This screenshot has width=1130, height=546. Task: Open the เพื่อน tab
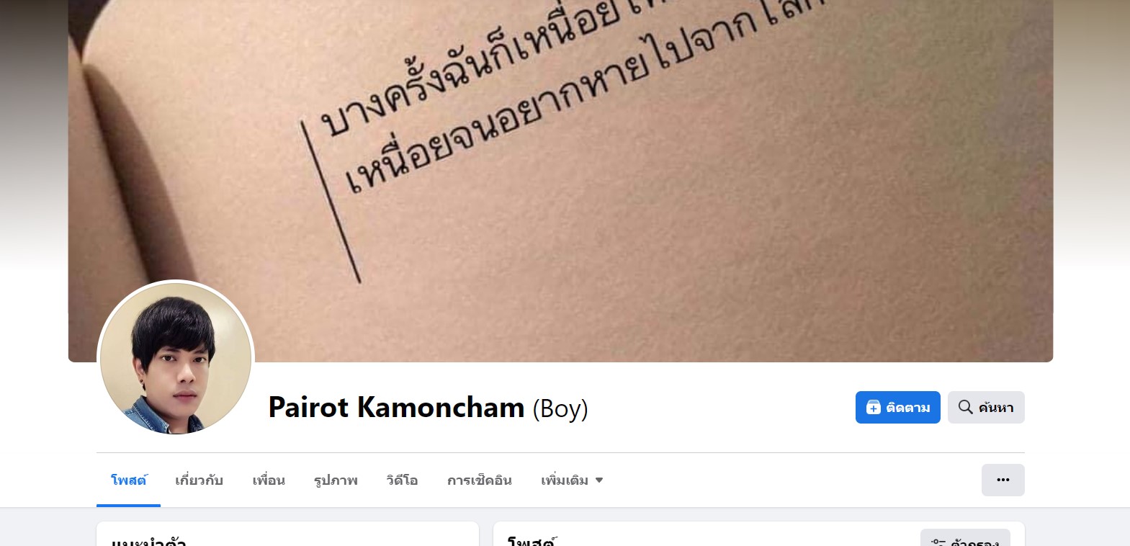[268, 480]
